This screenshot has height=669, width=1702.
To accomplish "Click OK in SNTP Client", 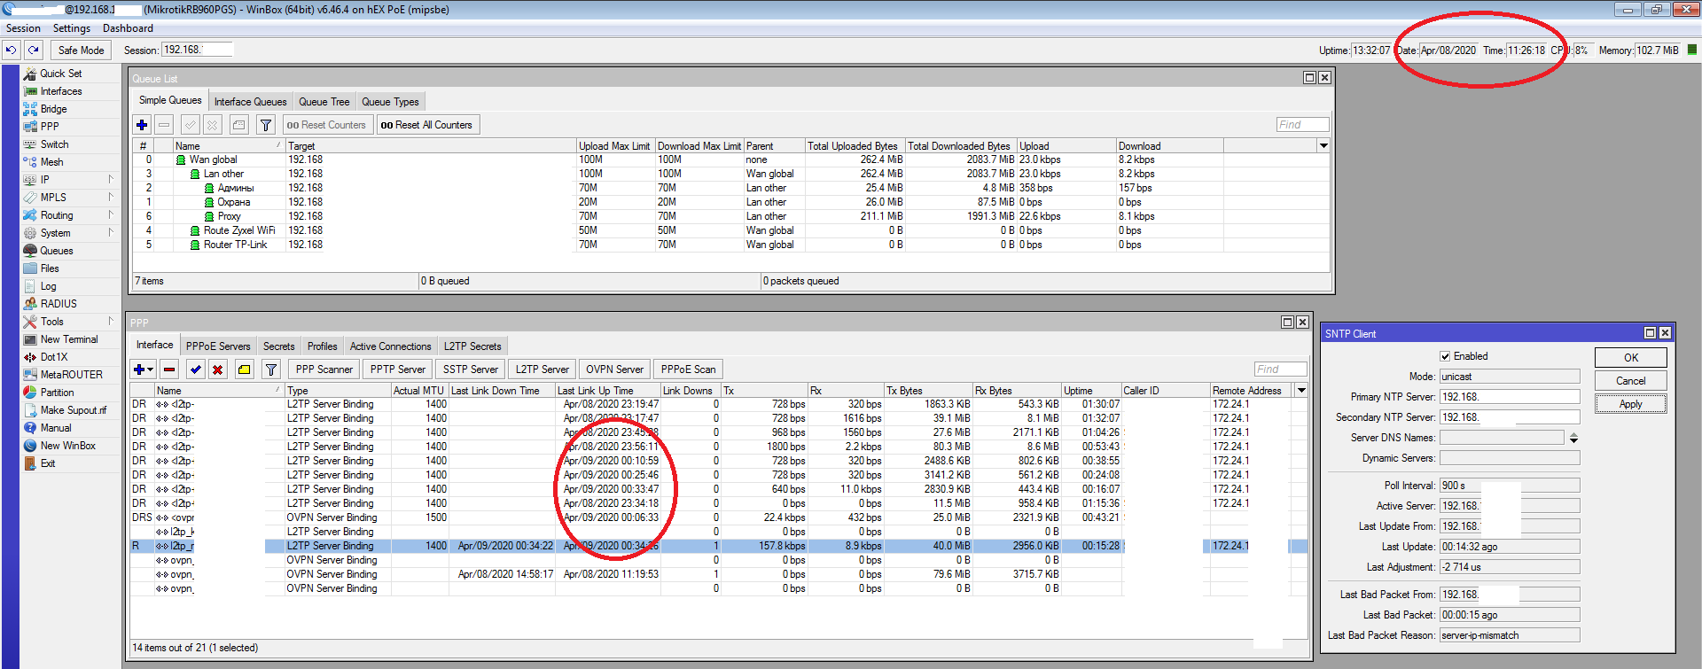I will point(1631,357).
